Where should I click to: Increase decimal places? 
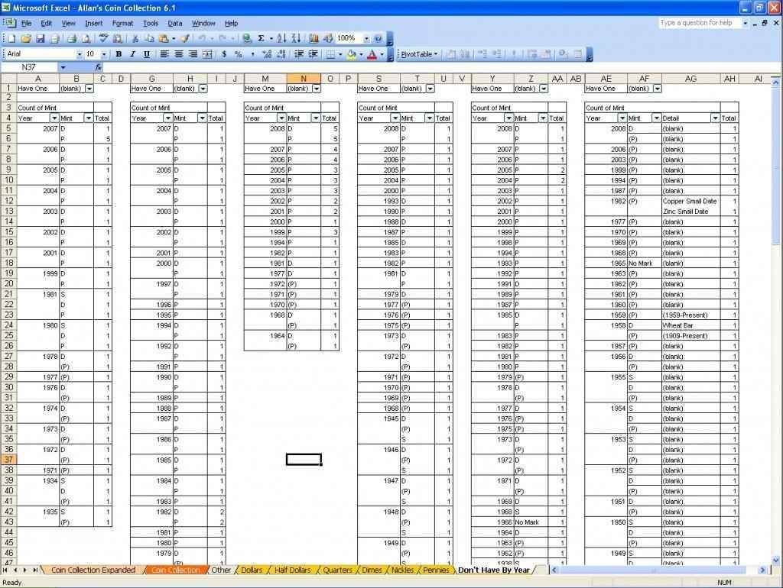coord(267,54)
